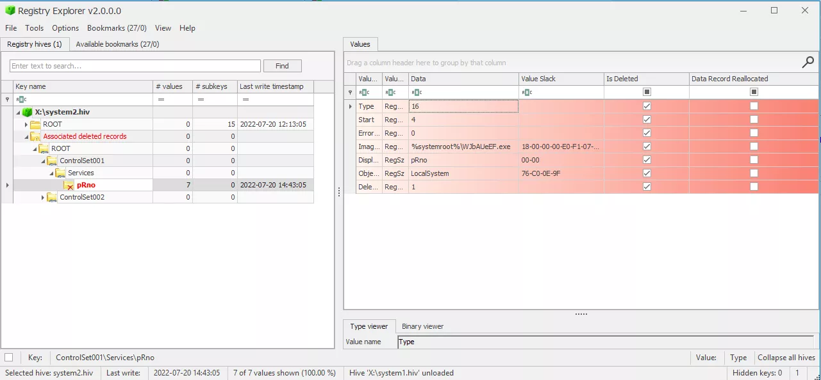
Task: Toggle the Data Record Reallocated filter checkbox
Action: (x=753, y=92)
